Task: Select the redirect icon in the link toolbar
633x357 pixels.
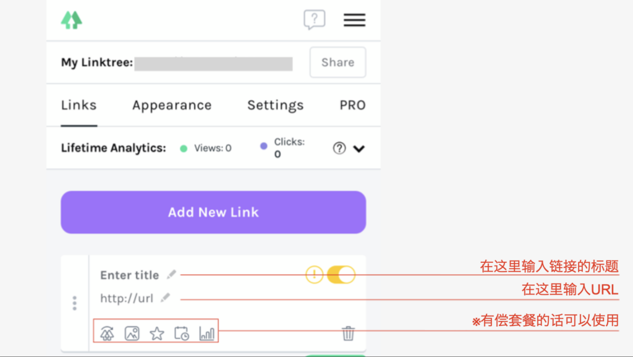Action: tap(107, 332)
